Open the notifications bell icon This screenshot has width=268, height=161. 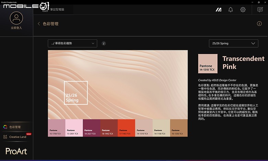coord(231,10)
